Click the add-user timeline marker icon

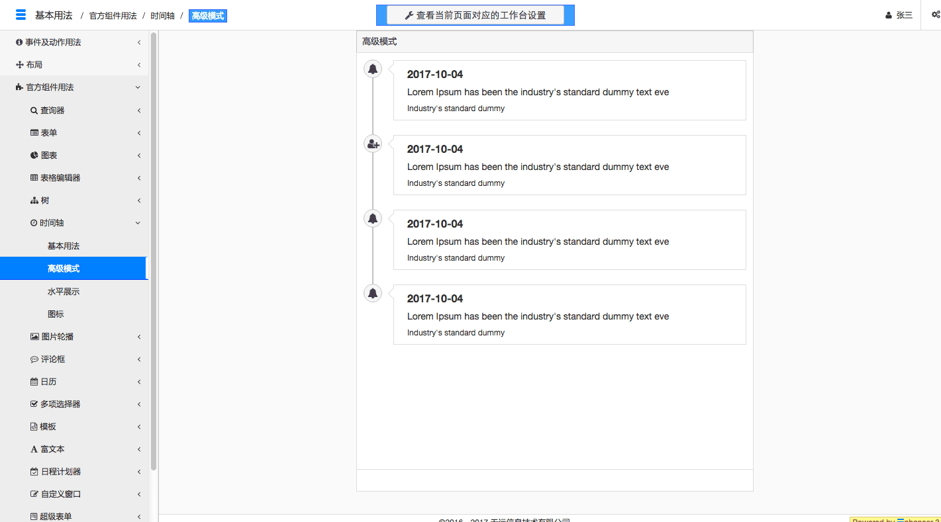[373, 144]
